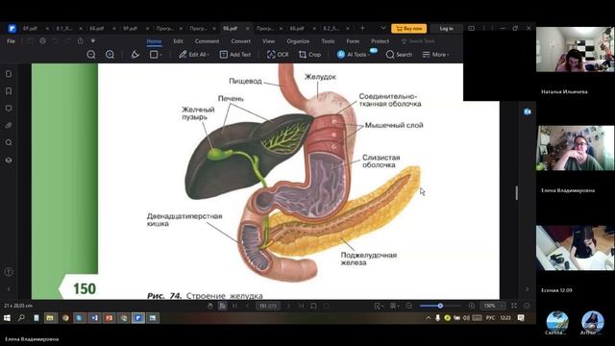615x346 pixels.
Task: Open the Windows Start menu
Action: pyautogui.click(x=7, y=318)
